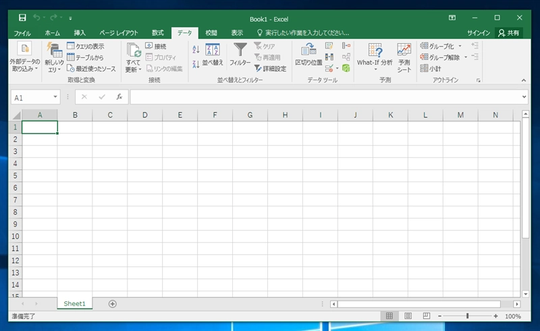The height and width of the screenshot is (331, 540).
Task: Zoom out with the minus button
Action: click(x=440, y=316)
